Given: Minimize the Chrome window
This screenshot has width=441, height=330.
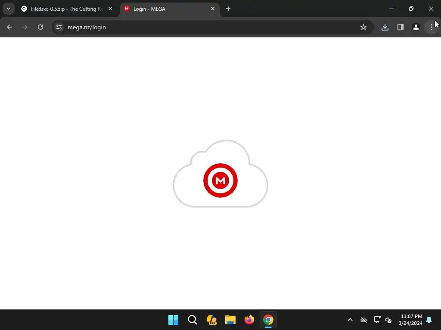Looking at the screenshot, I should pyautogui.click(x=391, y=9).
